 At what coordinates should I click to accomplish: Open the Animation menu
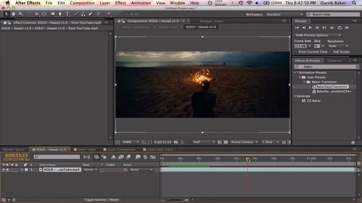[x=141, y=3]
